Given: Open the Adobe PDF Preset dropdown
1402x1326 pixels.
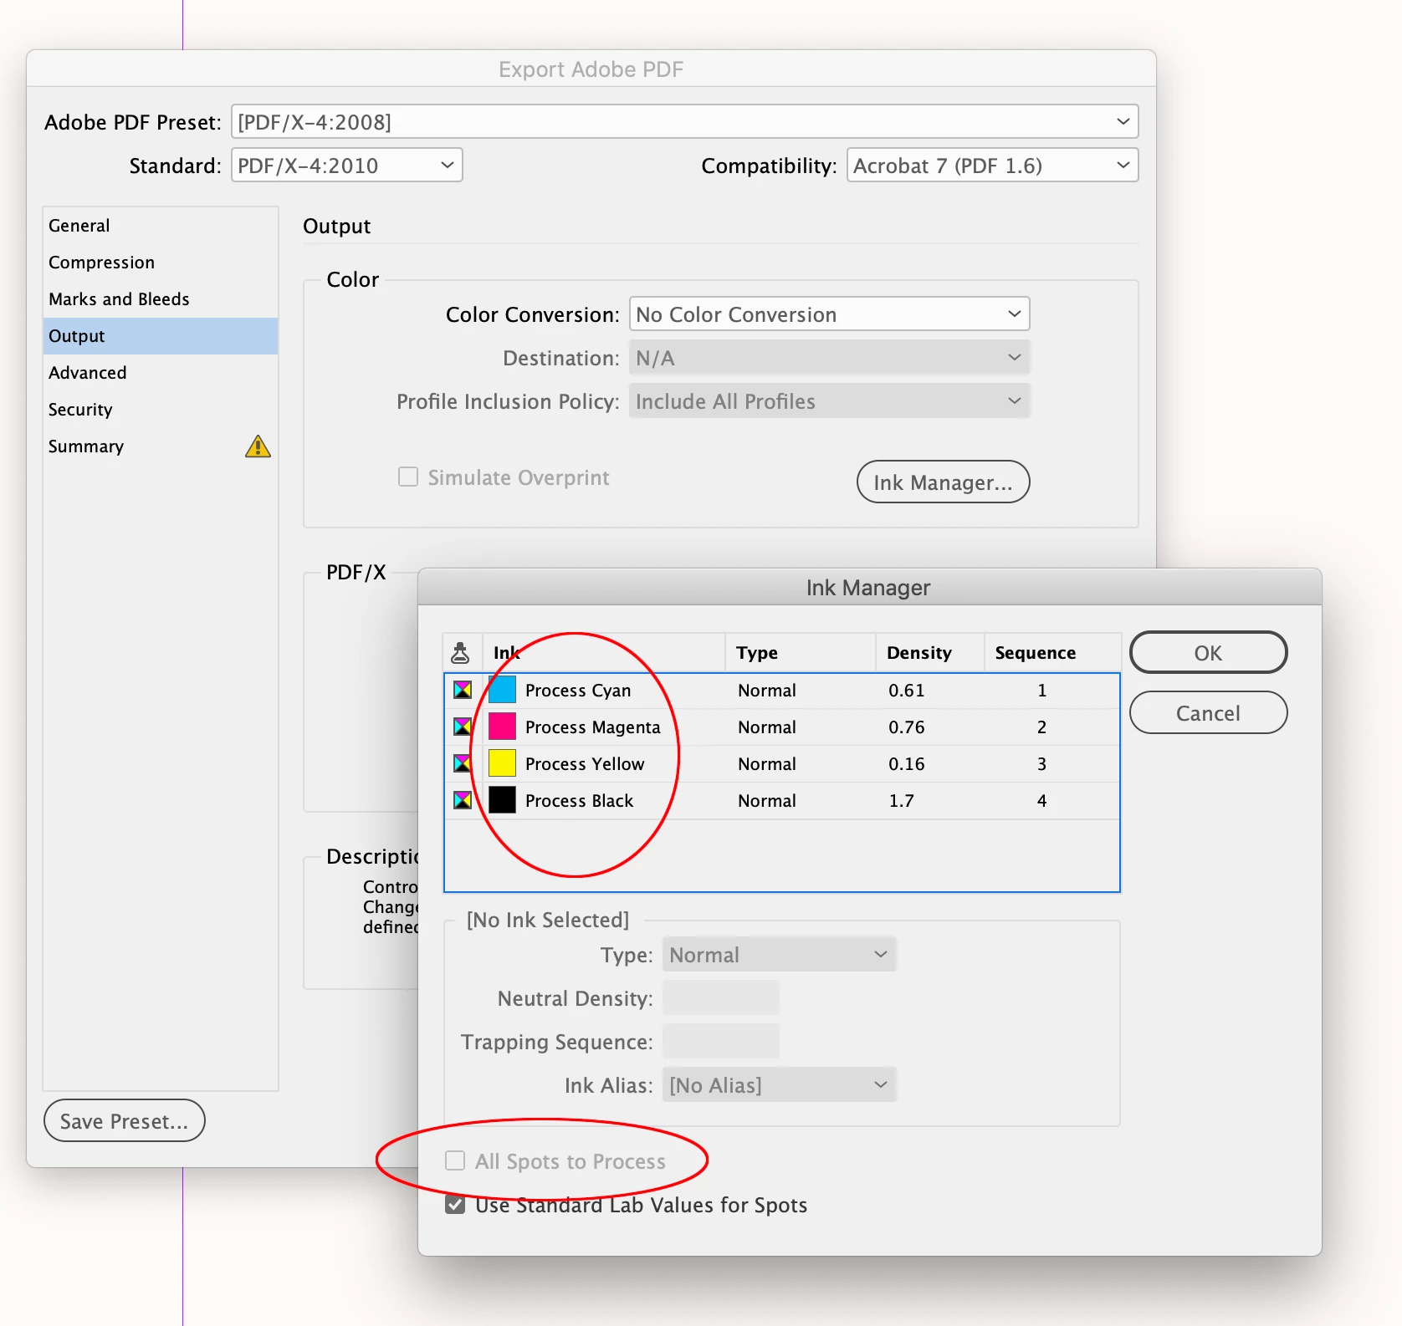Looking at the screenshot, I should point(684,121).
